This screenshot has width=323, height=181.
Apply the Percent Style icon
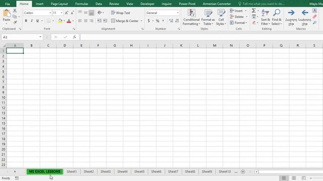click(x=157, y=21)
